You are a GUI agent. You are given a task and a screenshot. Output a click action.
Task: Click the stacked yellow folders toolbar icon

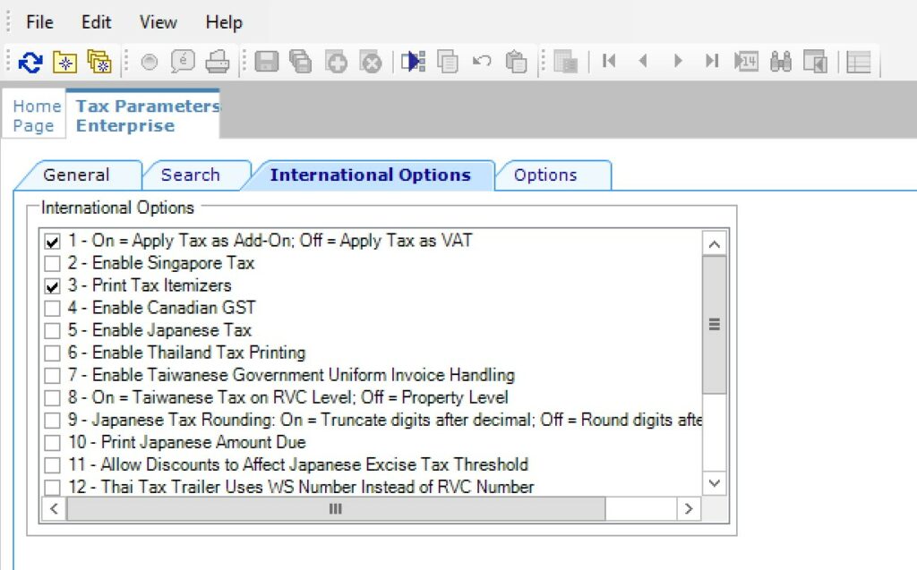click(99, 62)
